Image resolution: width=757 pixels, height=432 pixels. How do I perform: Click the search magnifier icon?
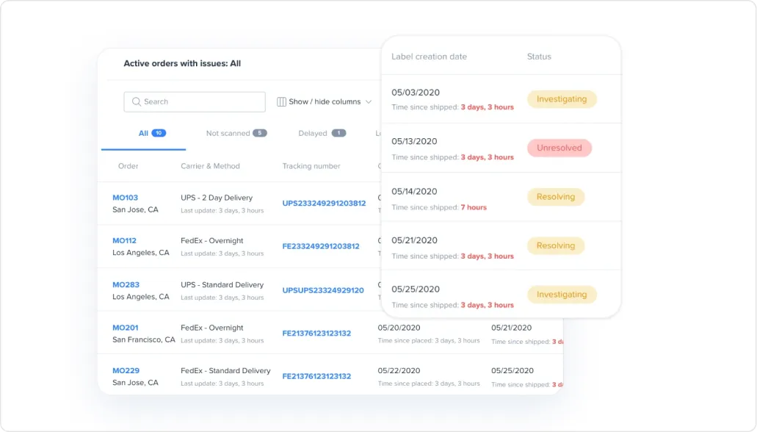click(137, 101)
